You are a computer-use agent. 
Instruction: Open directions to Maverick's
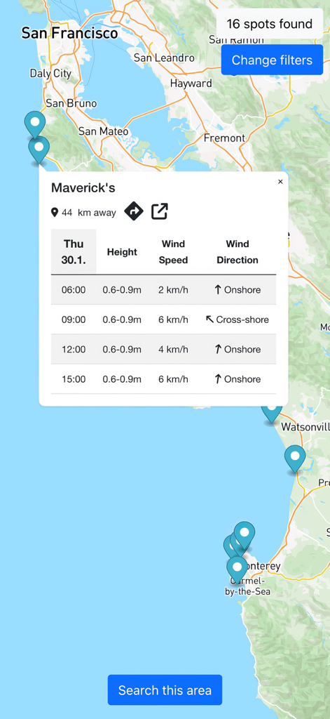[x=134, y=211]
